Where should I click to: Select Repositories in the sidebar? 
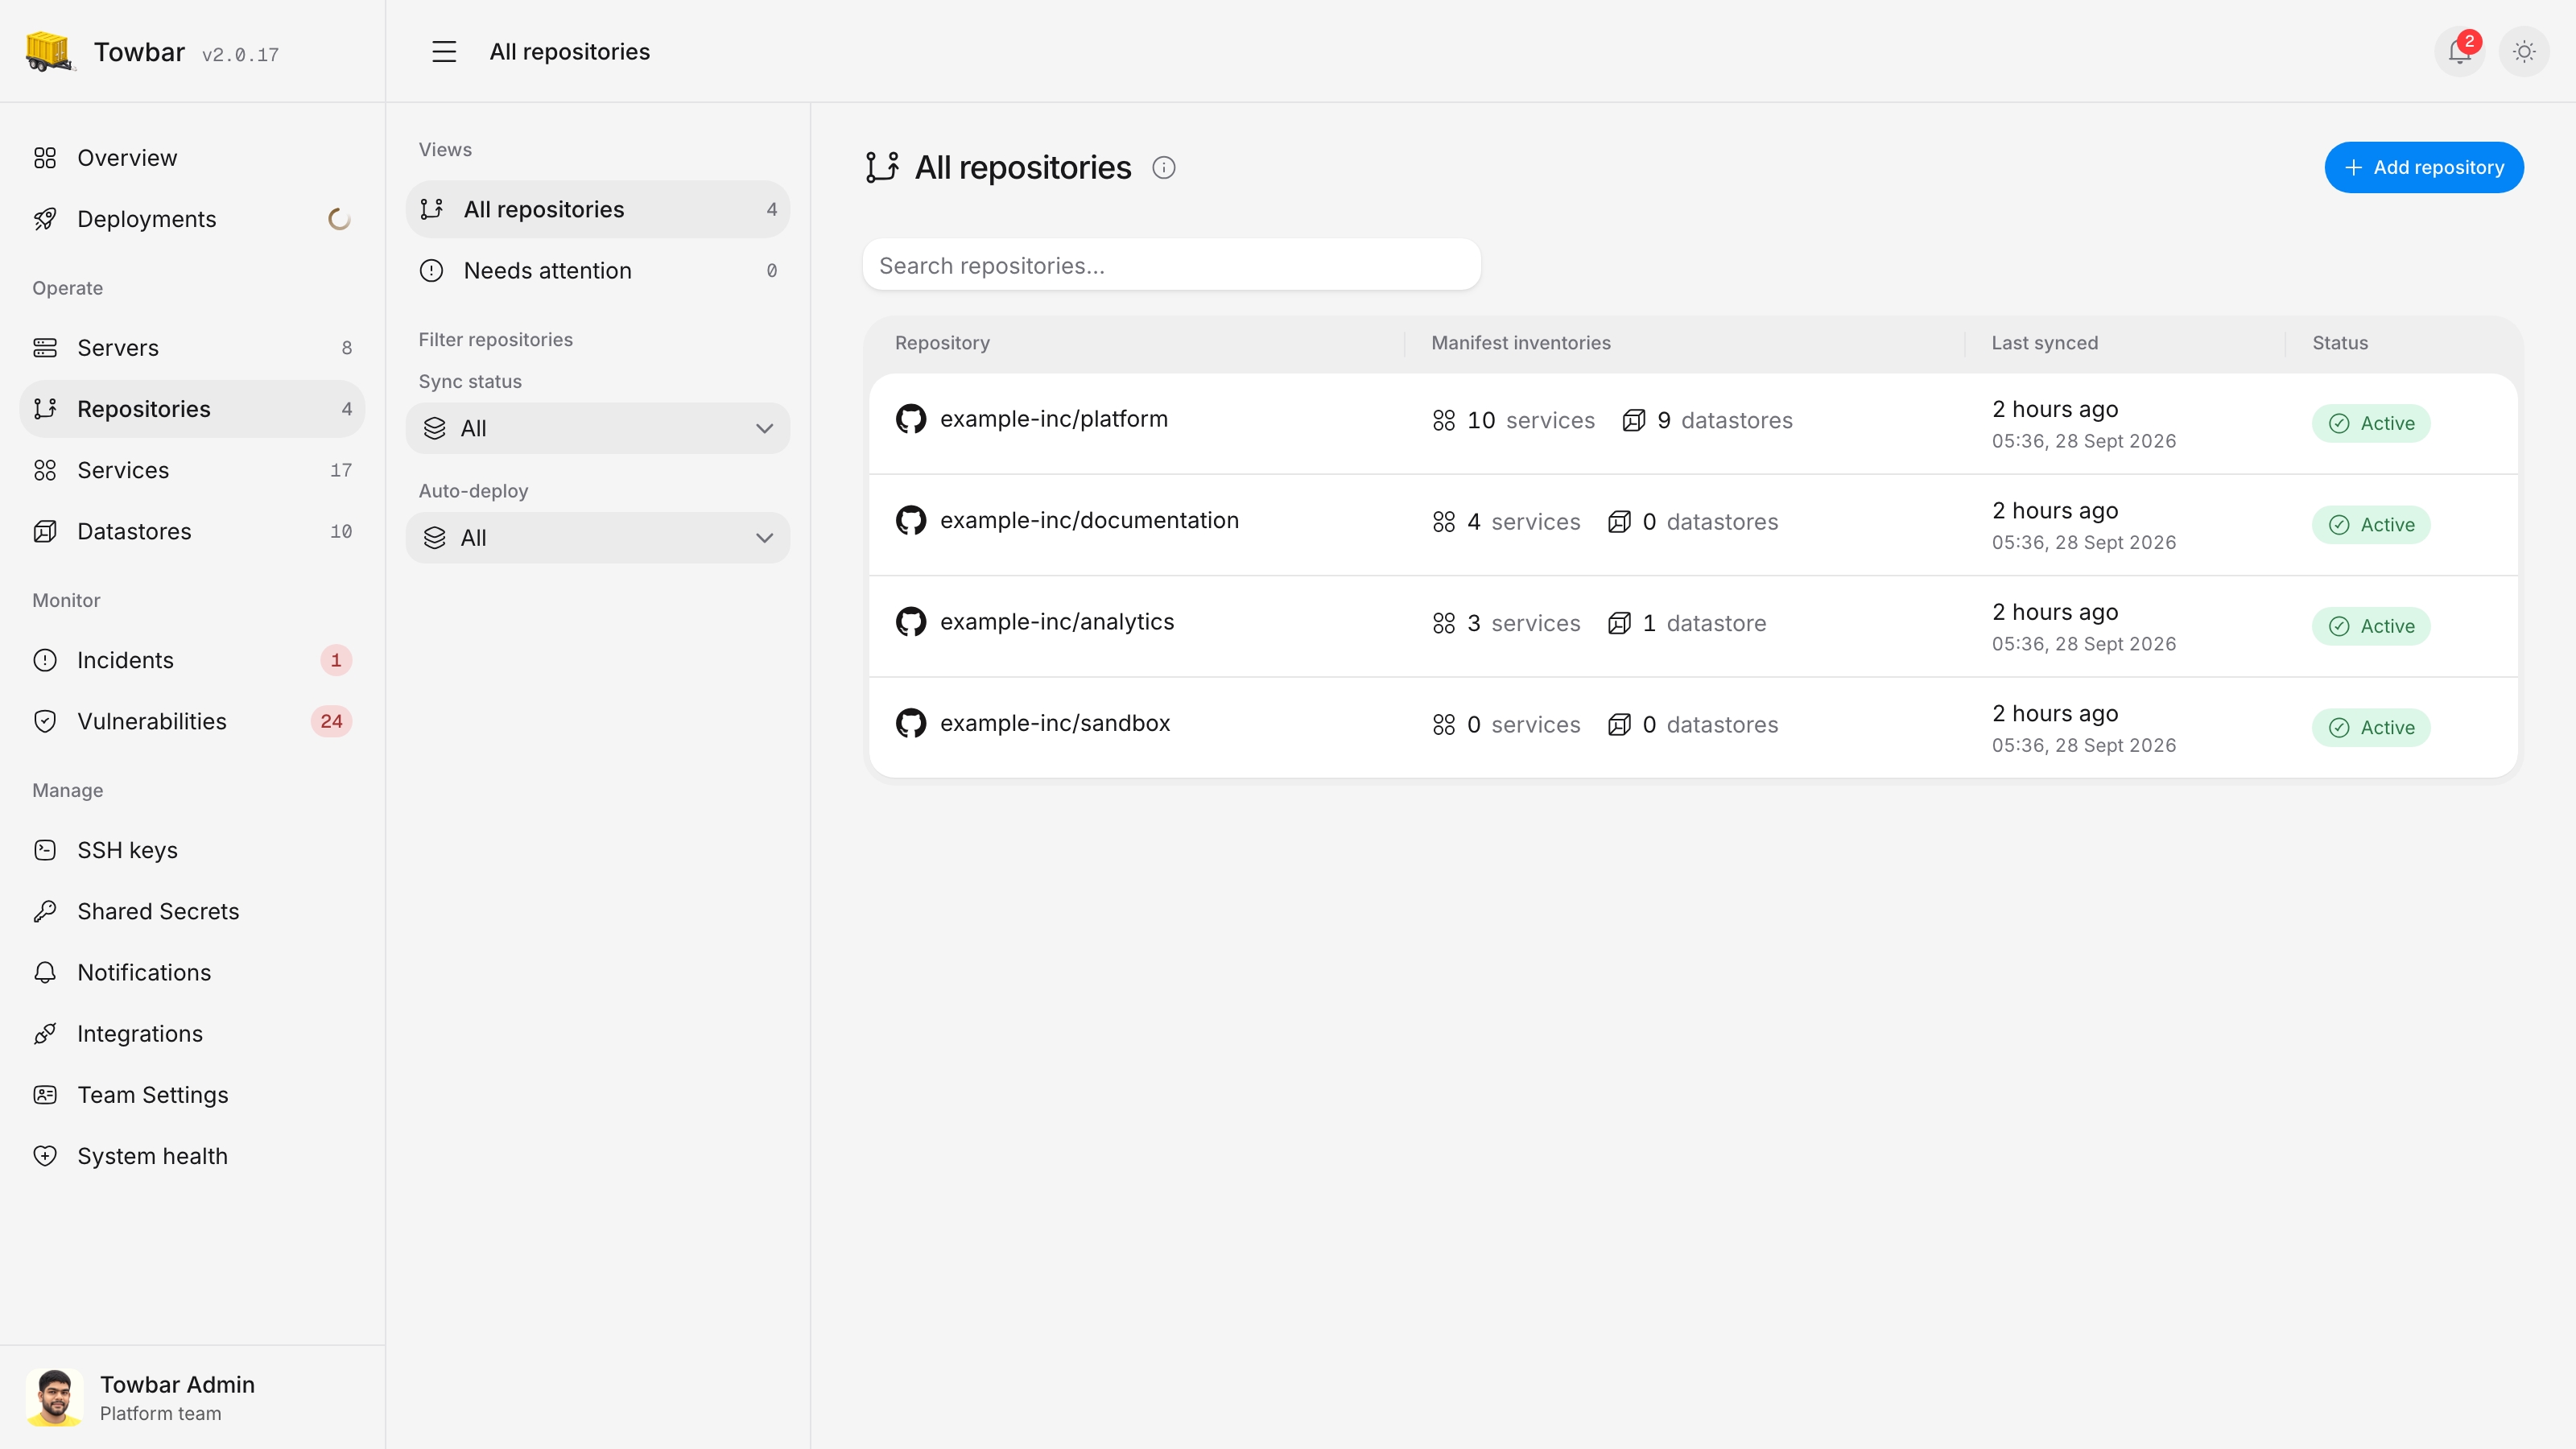[x=192, y=409]
